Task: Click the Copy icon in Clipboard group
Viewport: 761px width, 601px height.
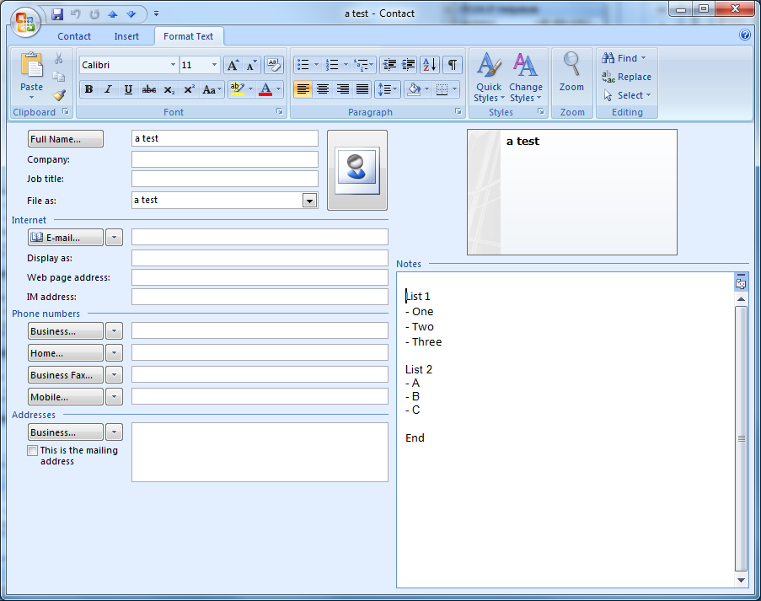Action: pos(59,77)
